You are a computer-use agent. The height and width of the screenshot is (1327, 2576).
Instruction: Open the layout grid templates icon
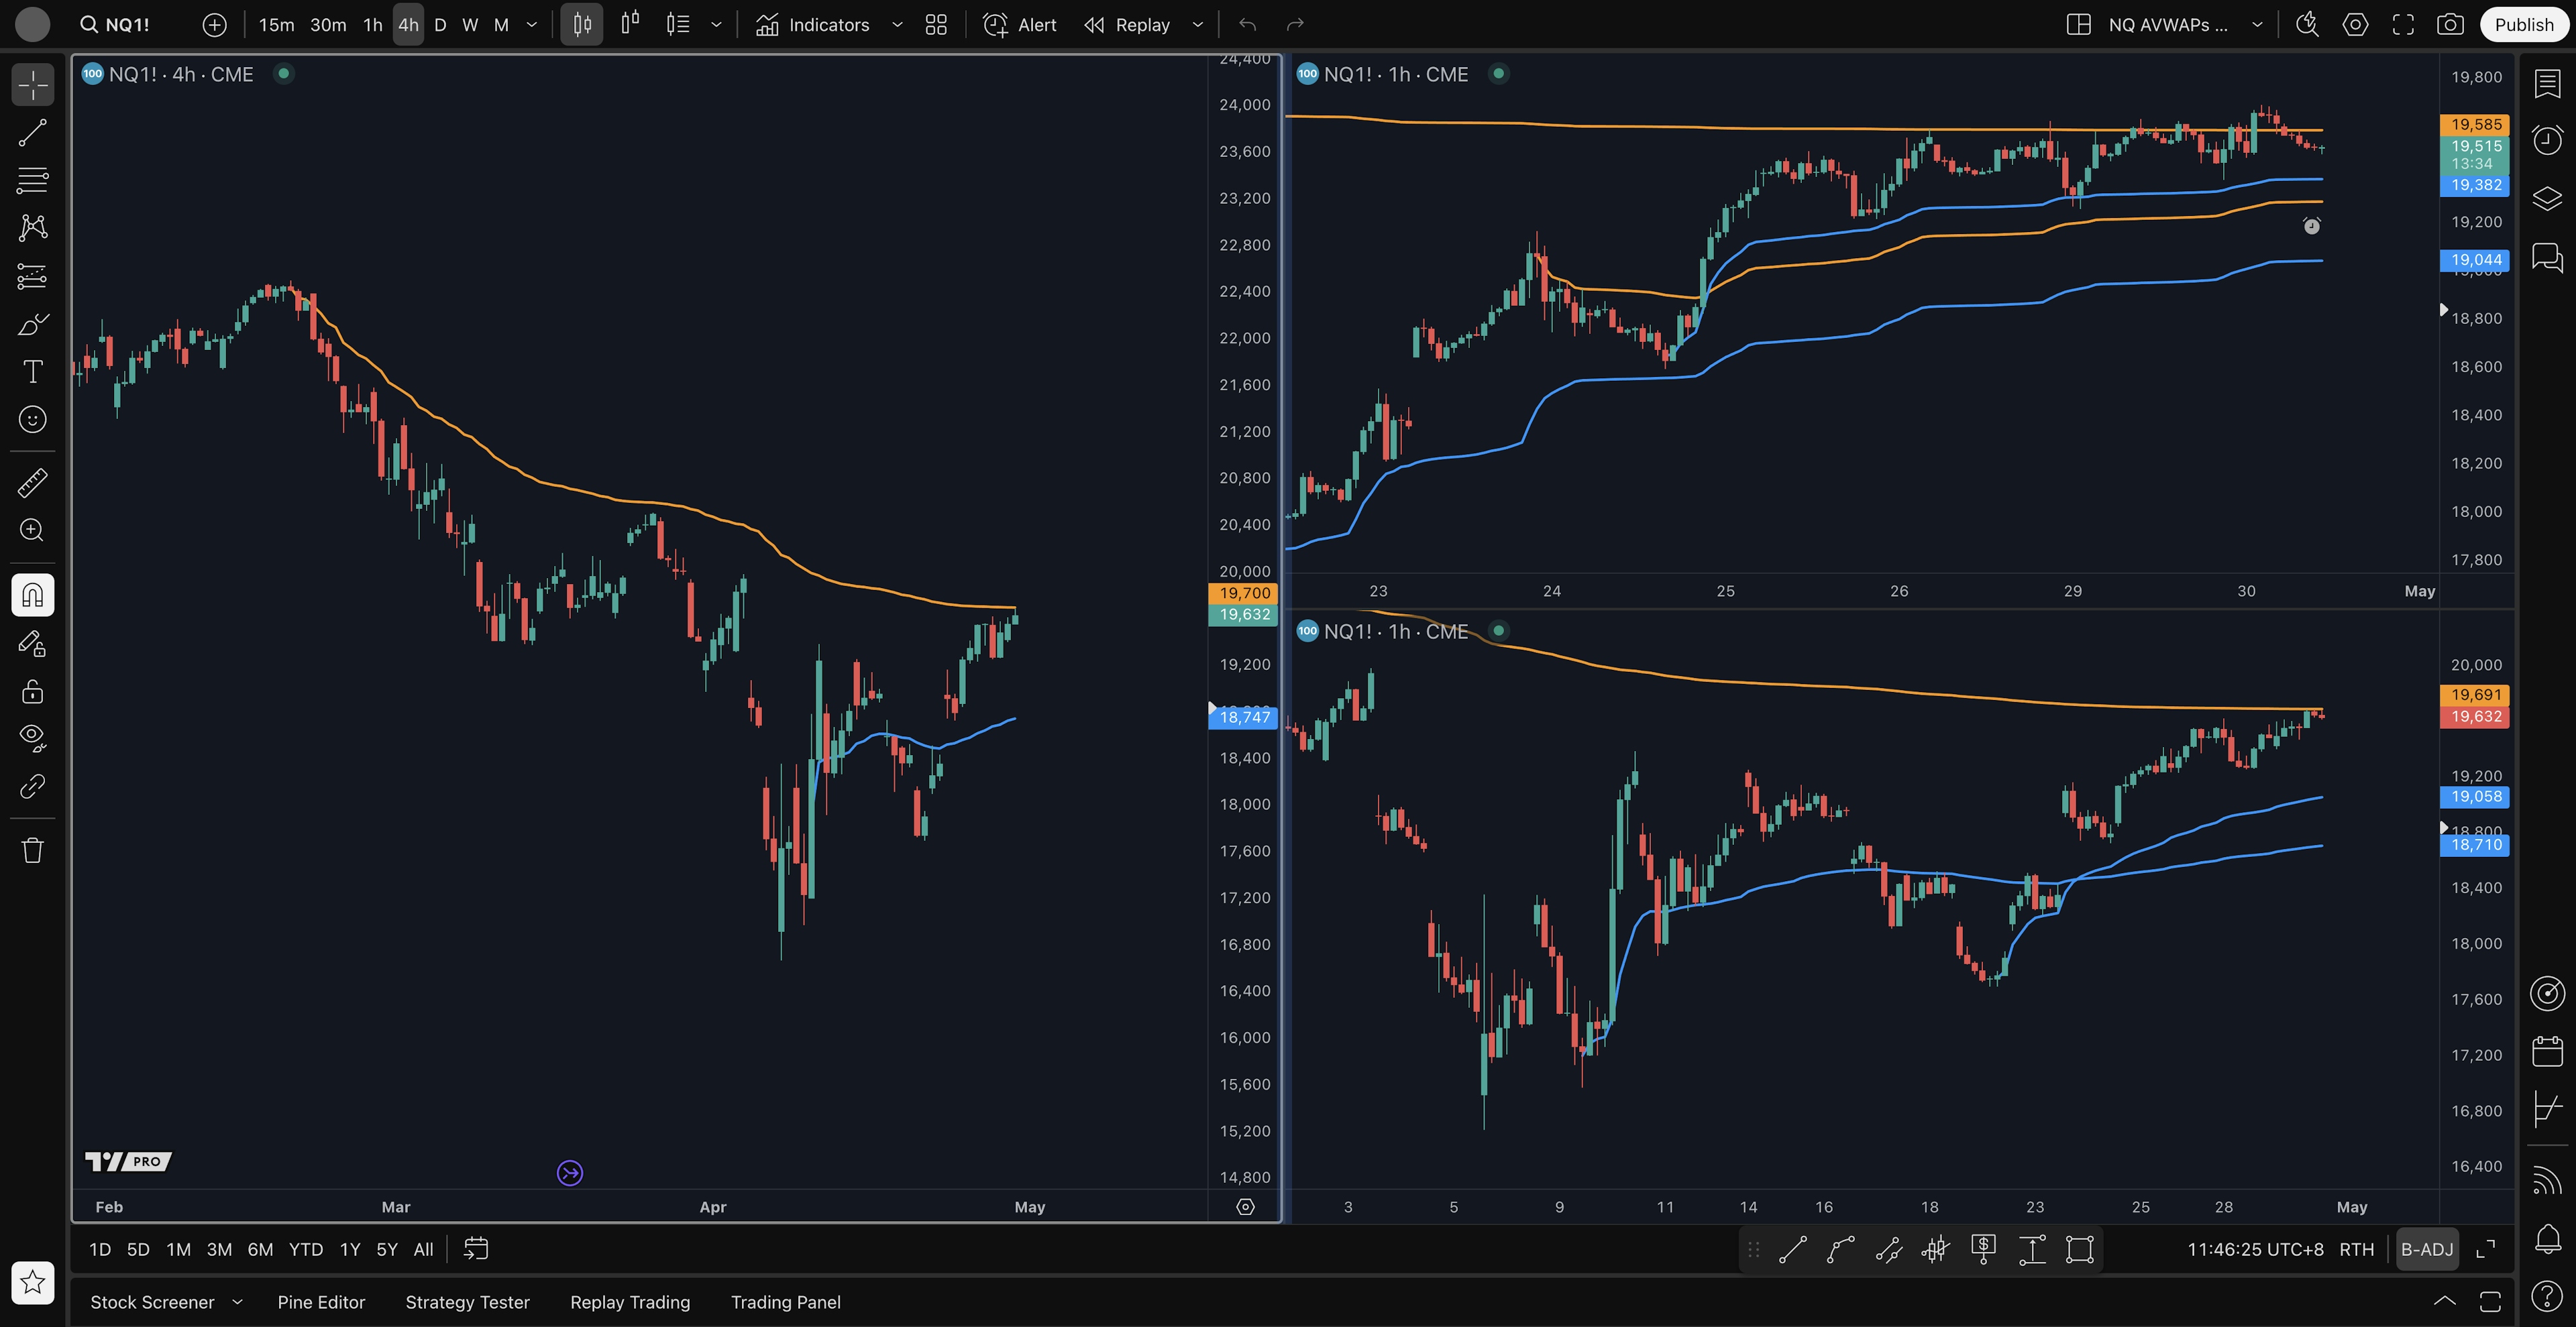[x=936, y=25]
